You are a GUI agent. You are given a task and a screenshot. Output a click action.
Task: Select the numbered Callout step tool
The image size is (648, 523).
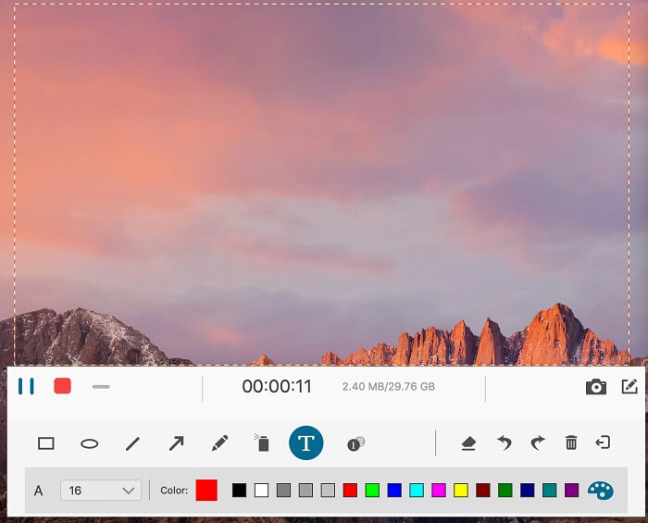[x=355, y=443]
